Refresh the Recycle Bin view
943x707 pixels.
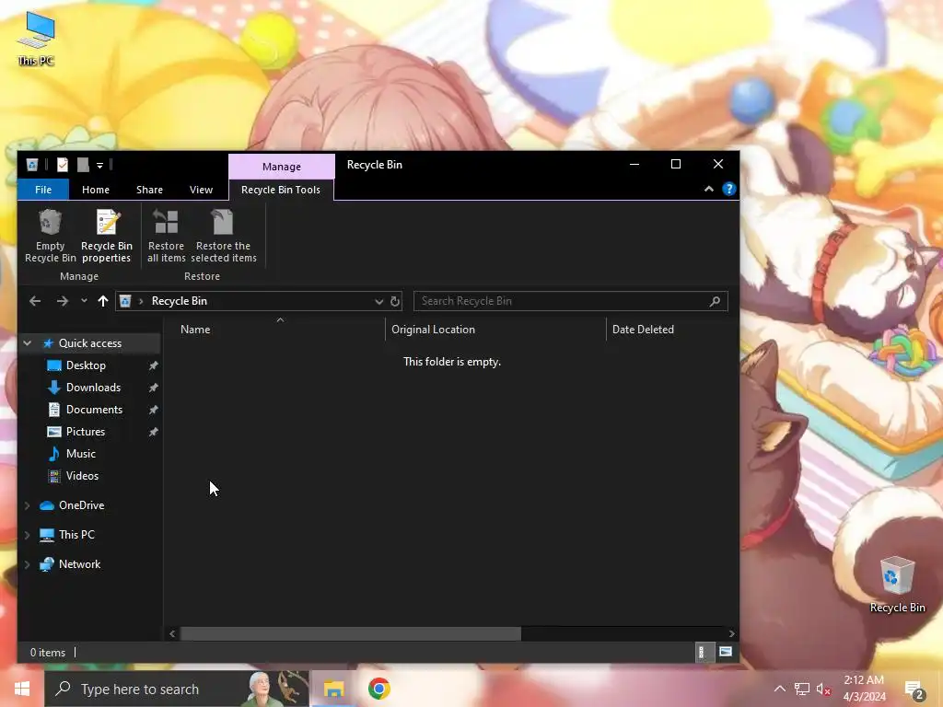(395, 301)
